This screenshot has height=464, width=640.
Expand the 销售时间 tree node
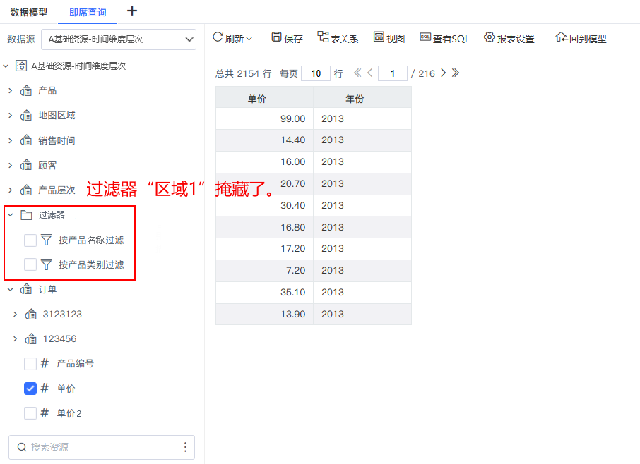click(x=10, y=140)
